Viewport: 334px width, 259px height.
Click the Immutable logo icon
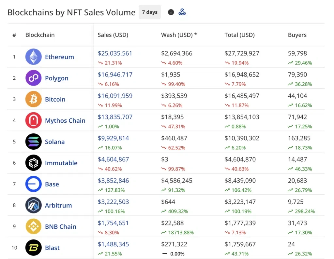[x=34, y=163]
